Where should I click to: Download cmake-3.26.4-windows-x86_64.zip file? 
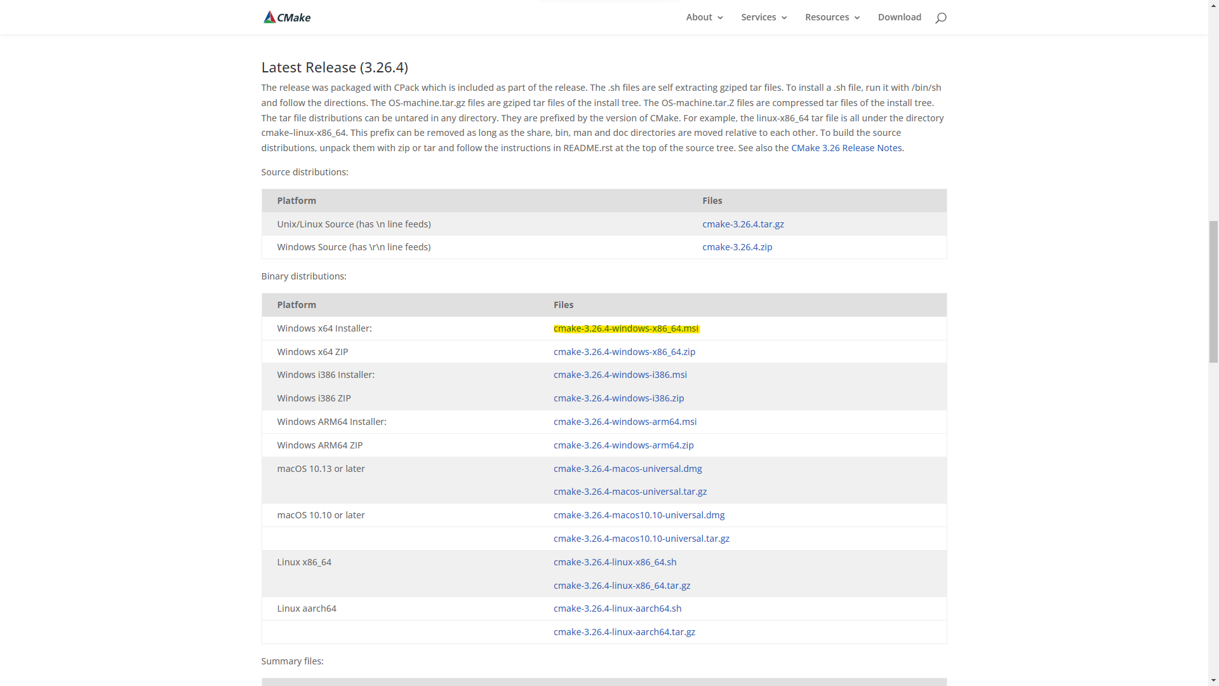[x=624, y=352]
